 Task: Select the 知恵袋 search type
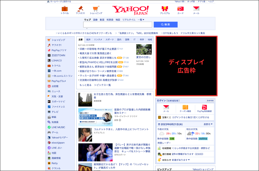click(x=110, y=20)
